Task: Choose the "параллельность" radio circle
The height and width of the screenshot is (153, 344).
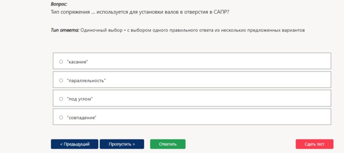Action: [x=61, y=80]
